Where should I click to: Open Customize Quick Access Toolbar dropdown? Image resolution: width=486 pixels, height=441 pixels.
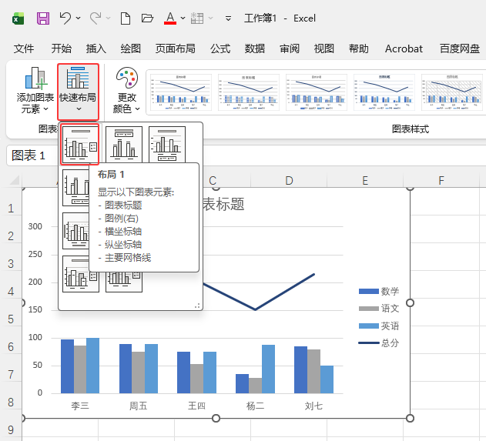pos(229,18)
